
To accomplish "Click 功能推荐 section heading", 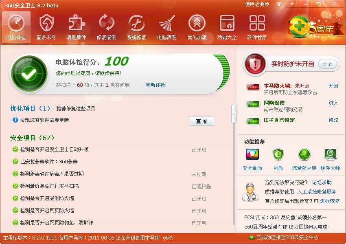I will [x=254, y=141].
